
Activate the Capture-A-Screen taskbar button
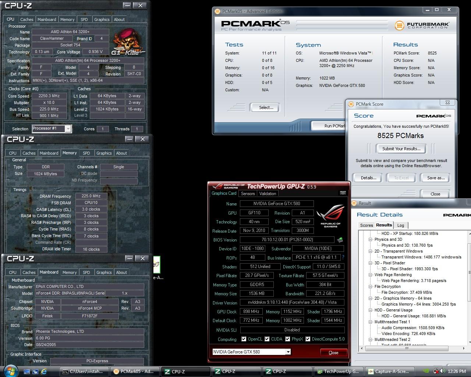[389, 371]
